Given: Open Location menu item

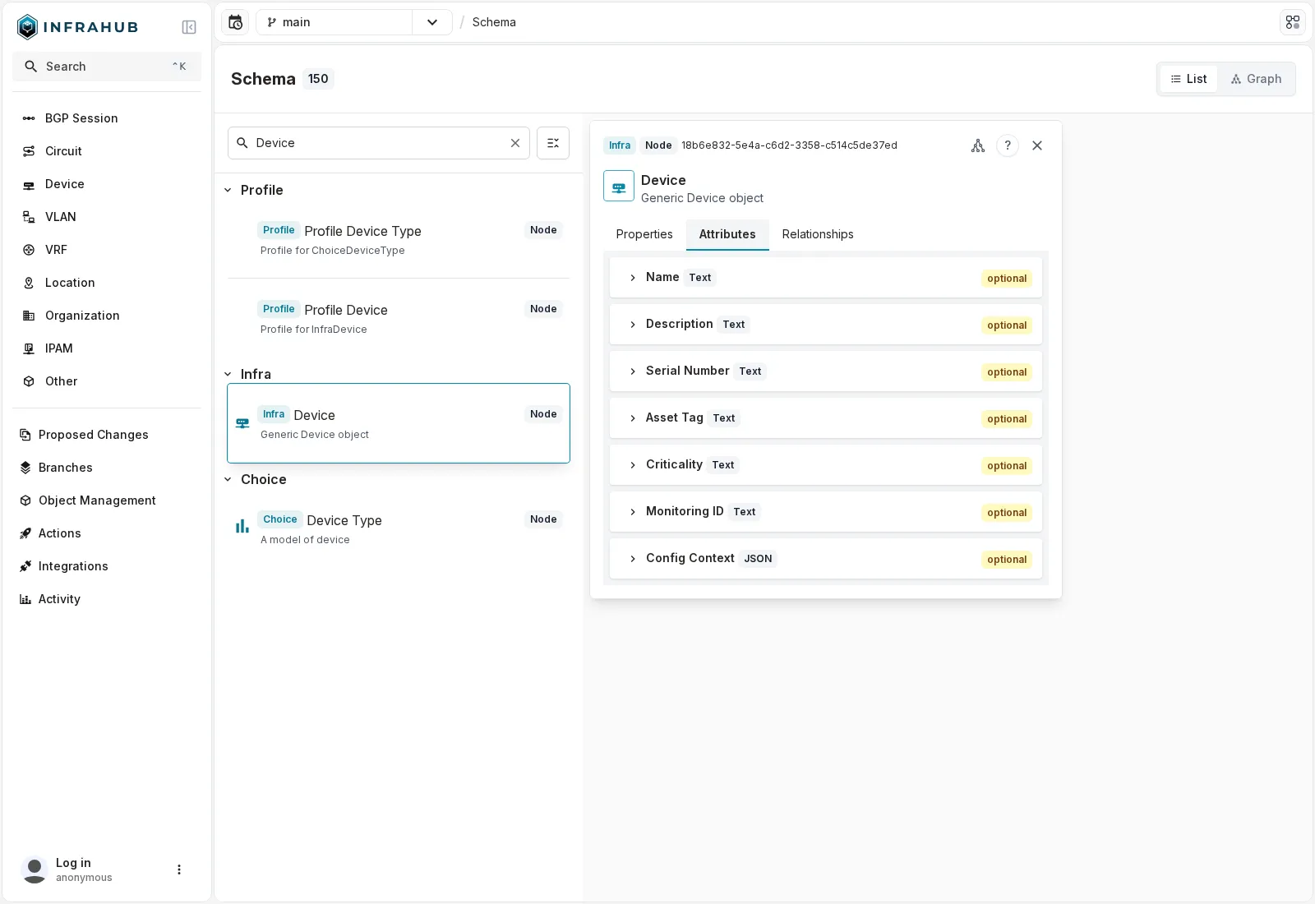Looking at the screenshot, I should coord(107,283).
